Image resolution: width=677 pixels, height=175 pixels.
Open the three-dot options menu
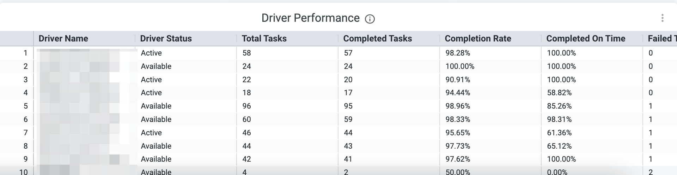pyautogui.click(x=662, y=18)
